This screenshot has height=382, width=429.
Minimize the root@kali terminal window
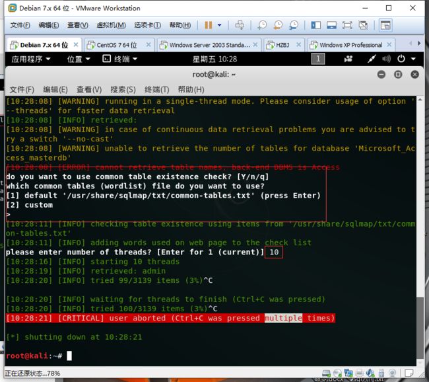381,75
